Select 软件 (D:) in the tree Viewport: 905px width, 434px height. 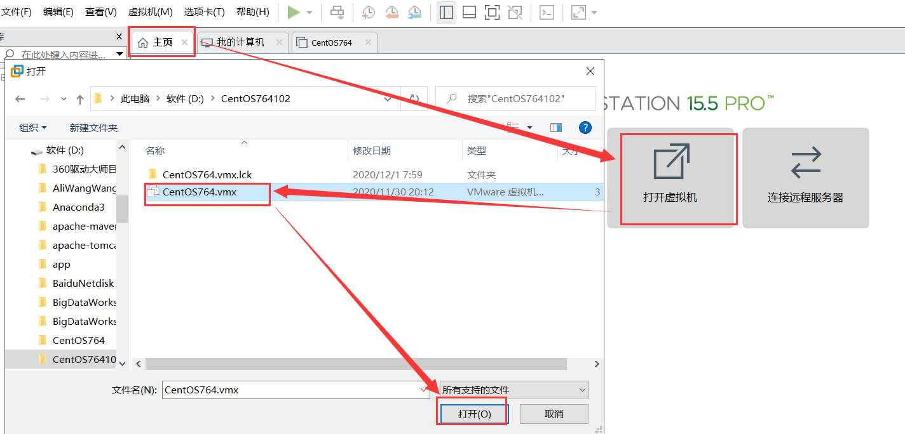coord(65,150)
